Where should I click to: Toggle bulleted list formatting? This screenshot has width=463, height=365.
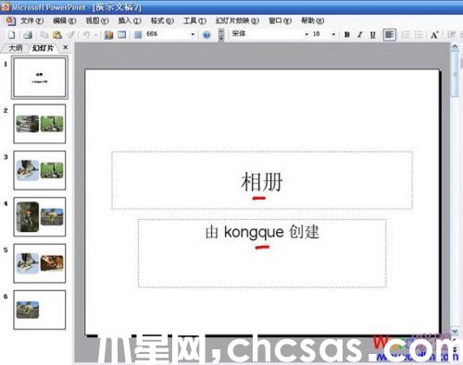(x=419, y=34)
